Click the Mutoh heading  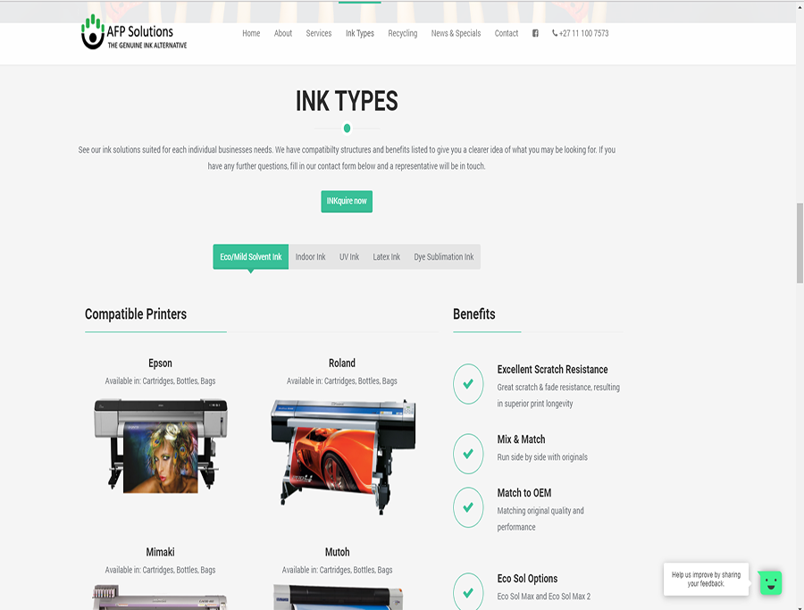click(338, 552)
